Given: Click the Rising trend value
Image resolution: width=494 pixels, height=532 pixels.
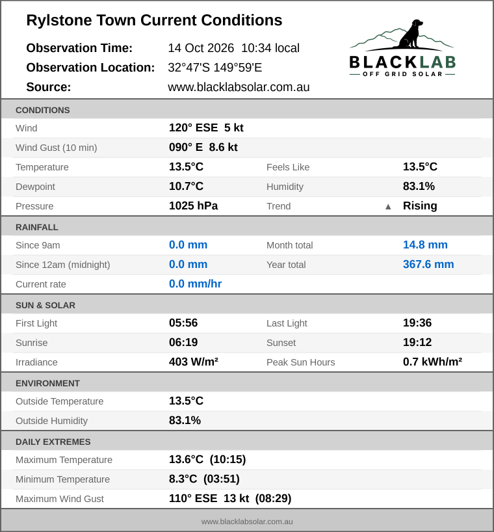Looking at the screenshot, I should click(420, 206).
